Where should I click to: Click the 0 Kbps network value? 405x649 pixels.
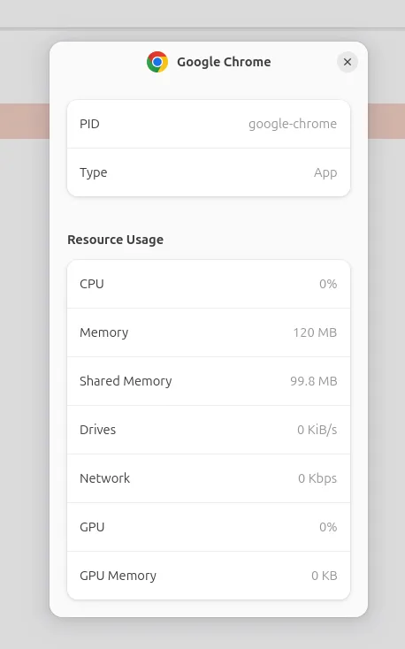pos(317,478)
